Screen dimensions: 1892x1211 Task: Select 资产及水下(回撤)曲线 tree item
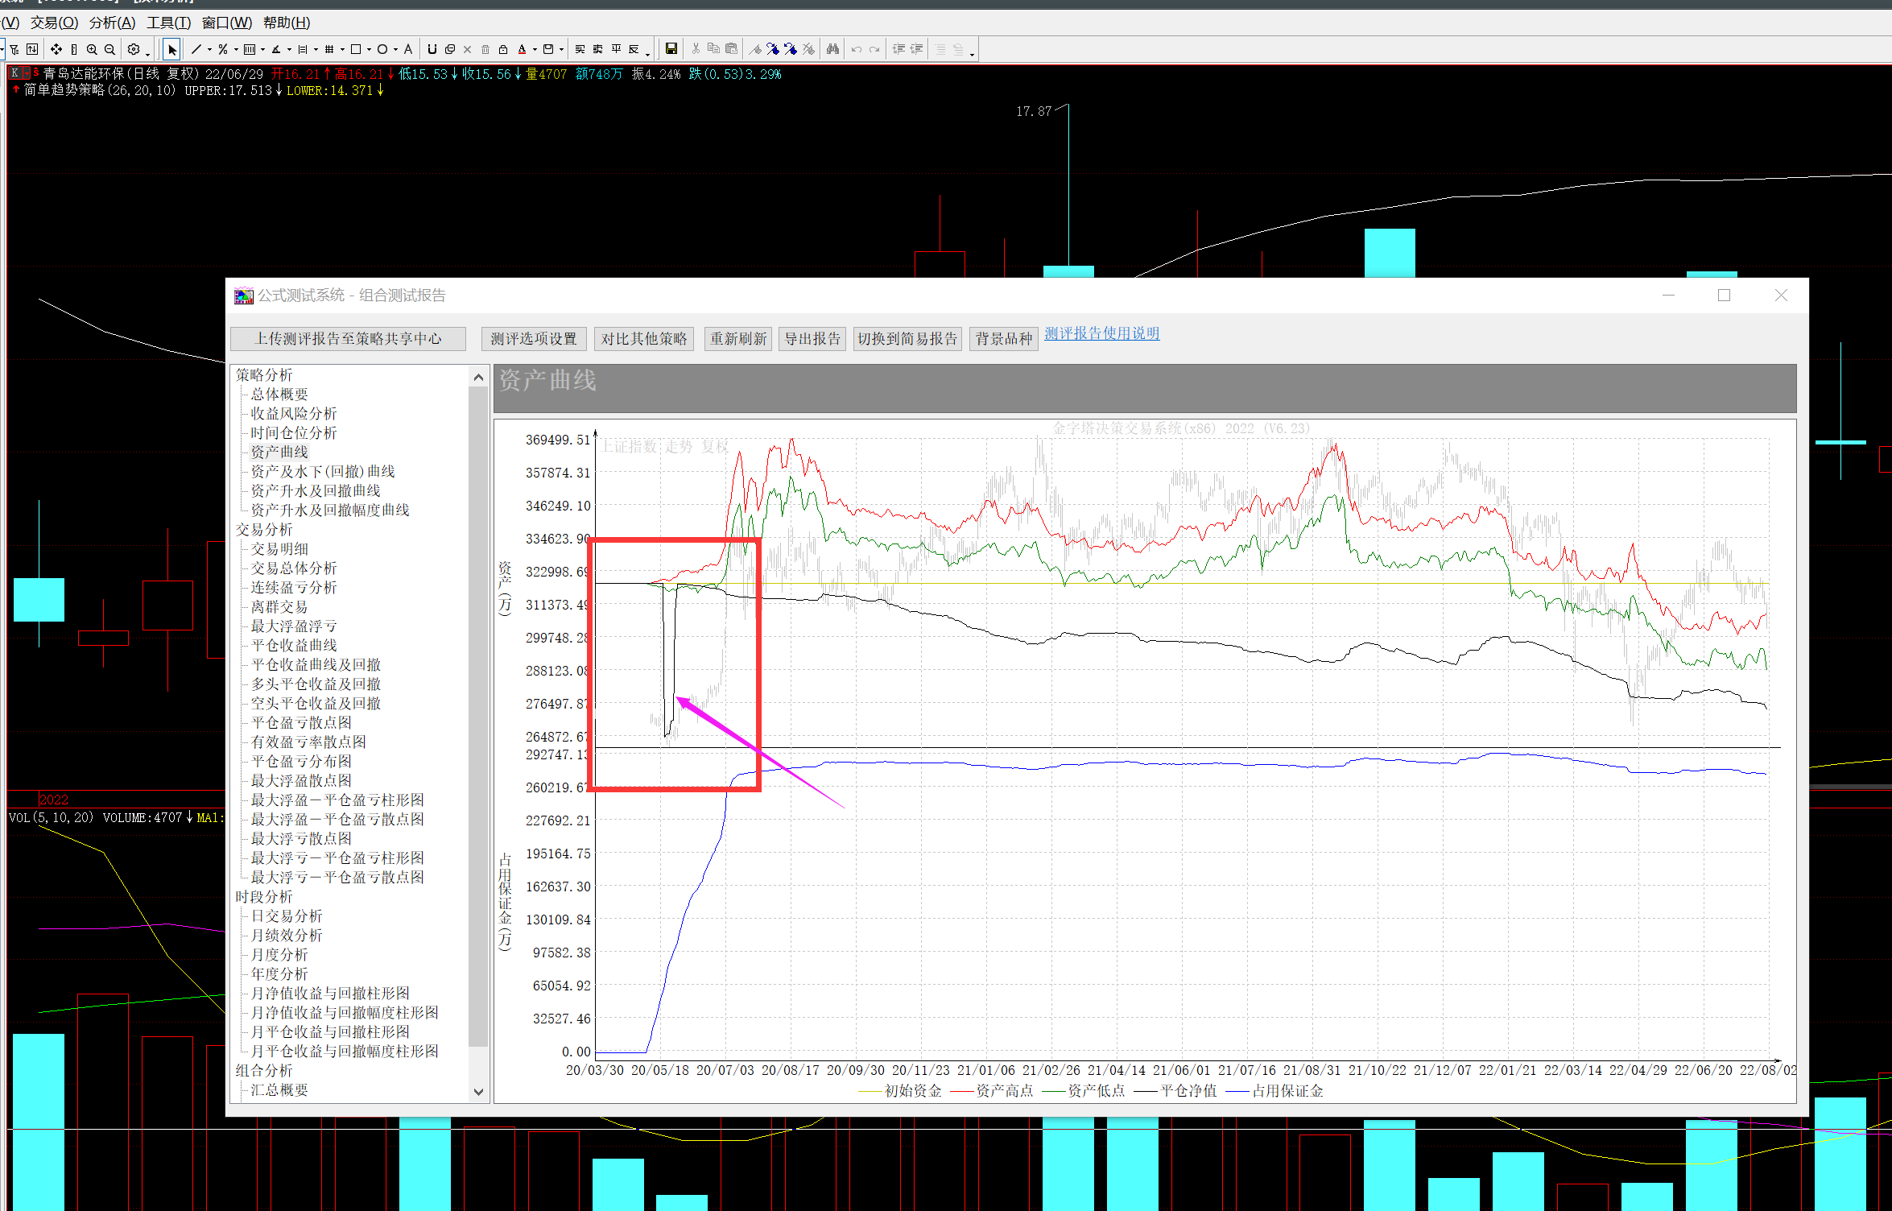[x=323, y=472]
